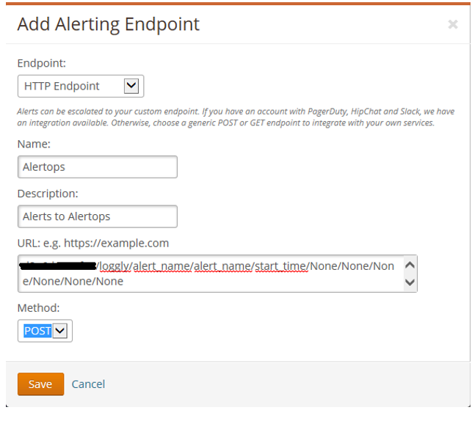Click the Name: label
This screenshot has width=472, height=421.
[34, 145]
